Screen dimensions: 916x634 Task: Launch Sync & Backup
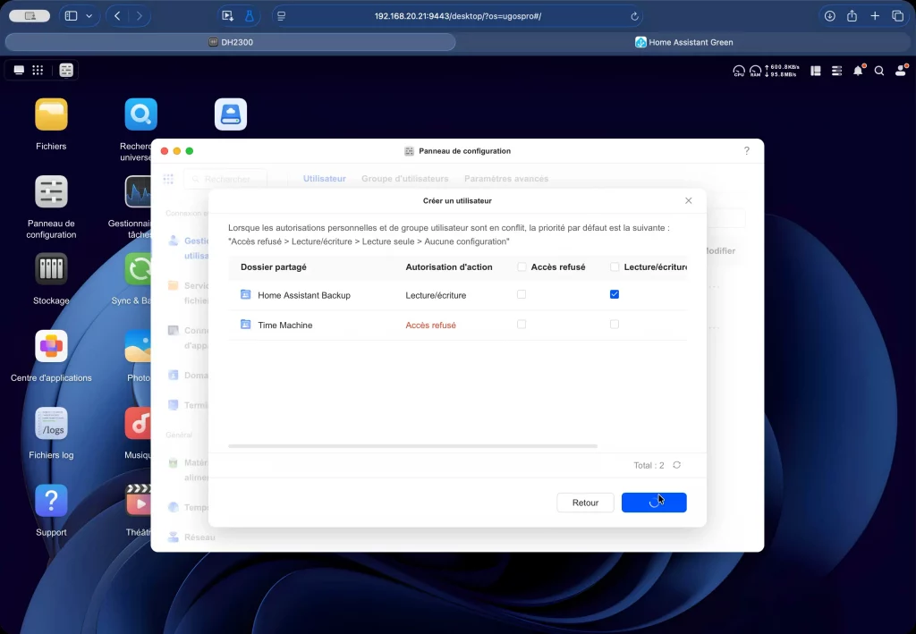141,268
